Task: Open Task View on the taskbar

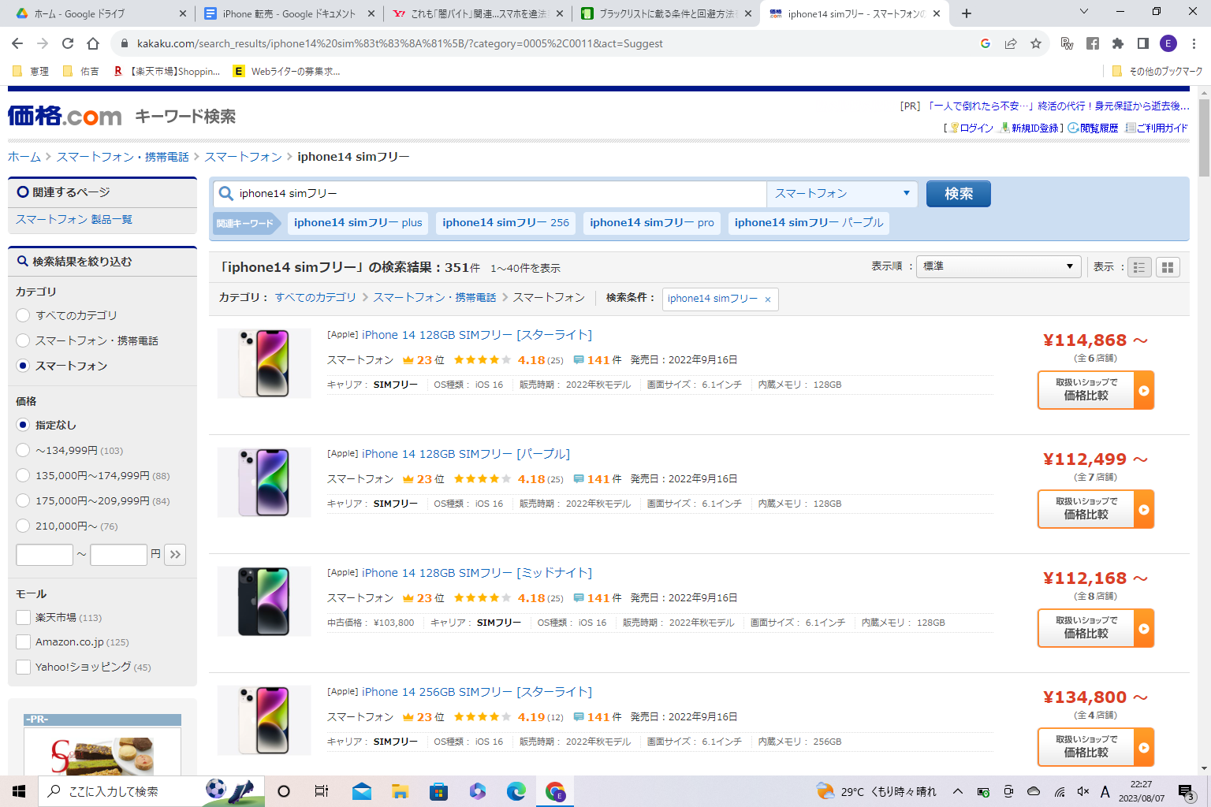Action: click(x=322, y=791)
